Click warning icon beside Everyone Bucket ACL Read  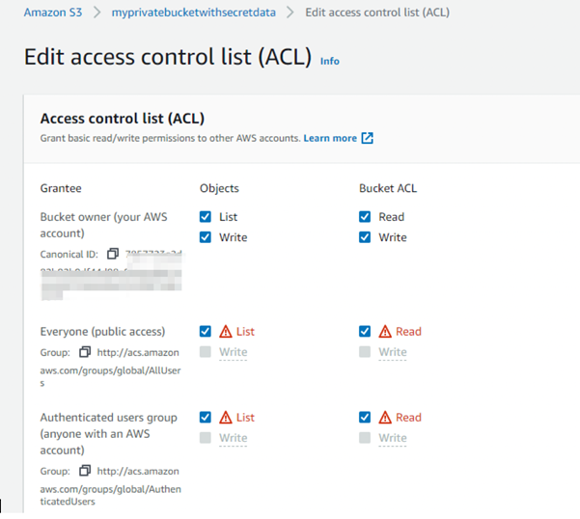(384, 331)
